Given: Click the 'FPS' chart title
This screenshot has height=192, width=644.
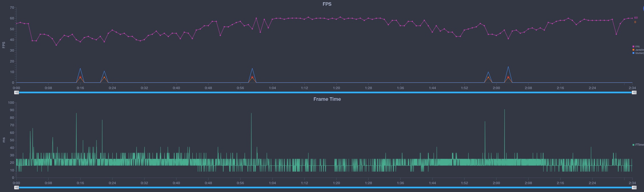Looking at the screenshot, I should pyautogui.click(x=327, y=4).
